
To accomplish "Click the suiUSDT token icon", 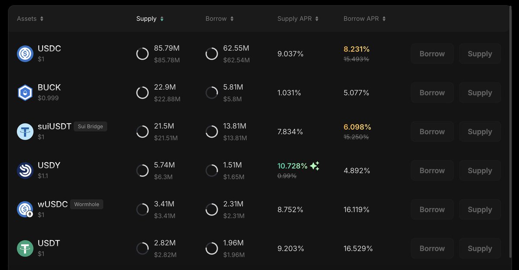I will click(x=25, y=132).
